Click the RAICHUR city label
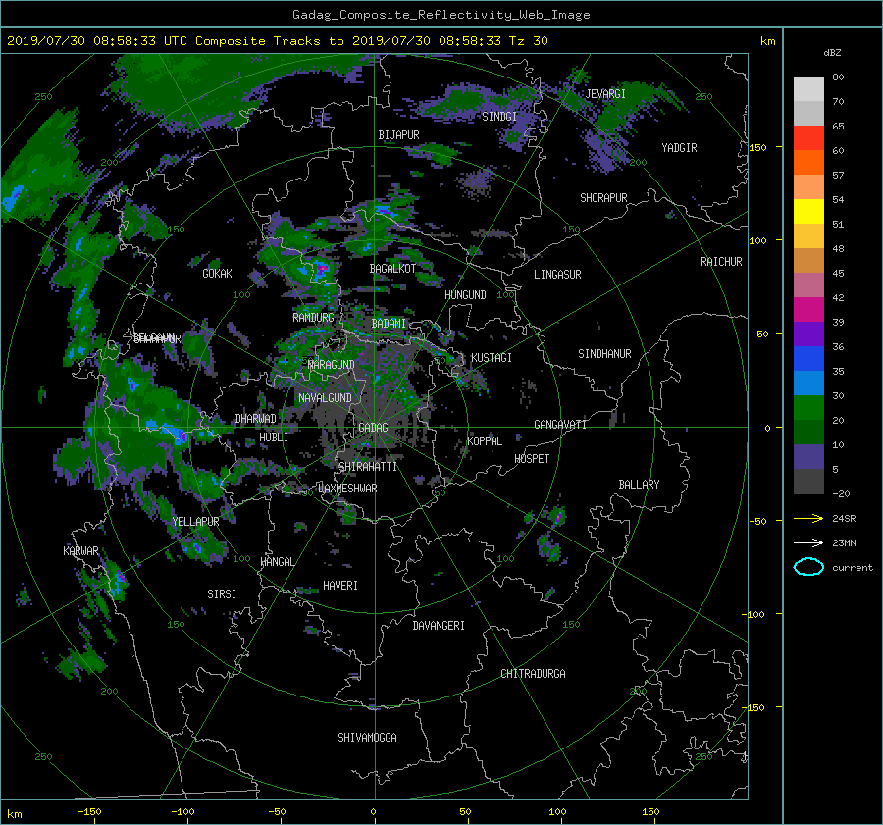Screen dimensions: 883x825 721,262
